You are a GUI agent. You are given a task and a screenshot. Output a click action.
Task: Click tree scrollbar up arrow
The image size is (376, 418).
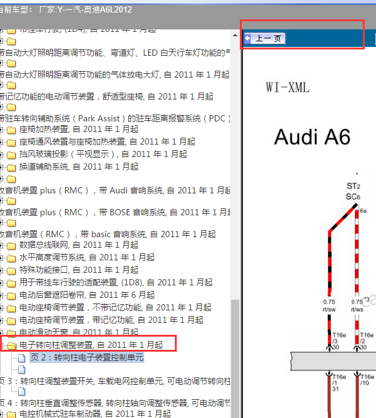[235, 35]
